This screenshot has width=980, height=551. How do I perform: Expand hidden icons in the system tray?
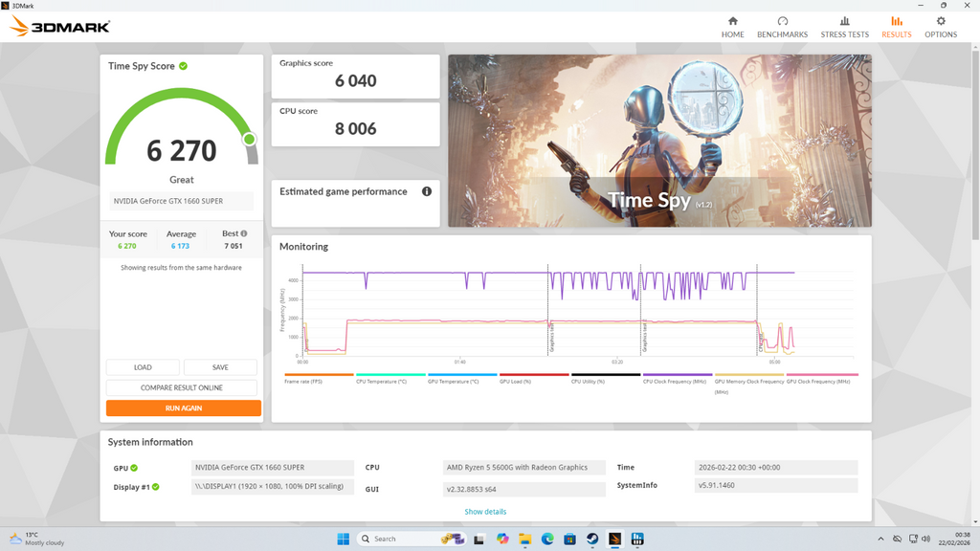click(x=882, y=539)
